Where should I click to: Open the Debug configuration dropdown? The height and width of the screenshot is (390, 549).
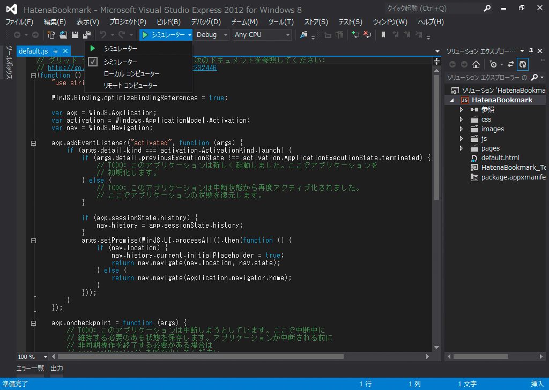click(x=212, y=35)
